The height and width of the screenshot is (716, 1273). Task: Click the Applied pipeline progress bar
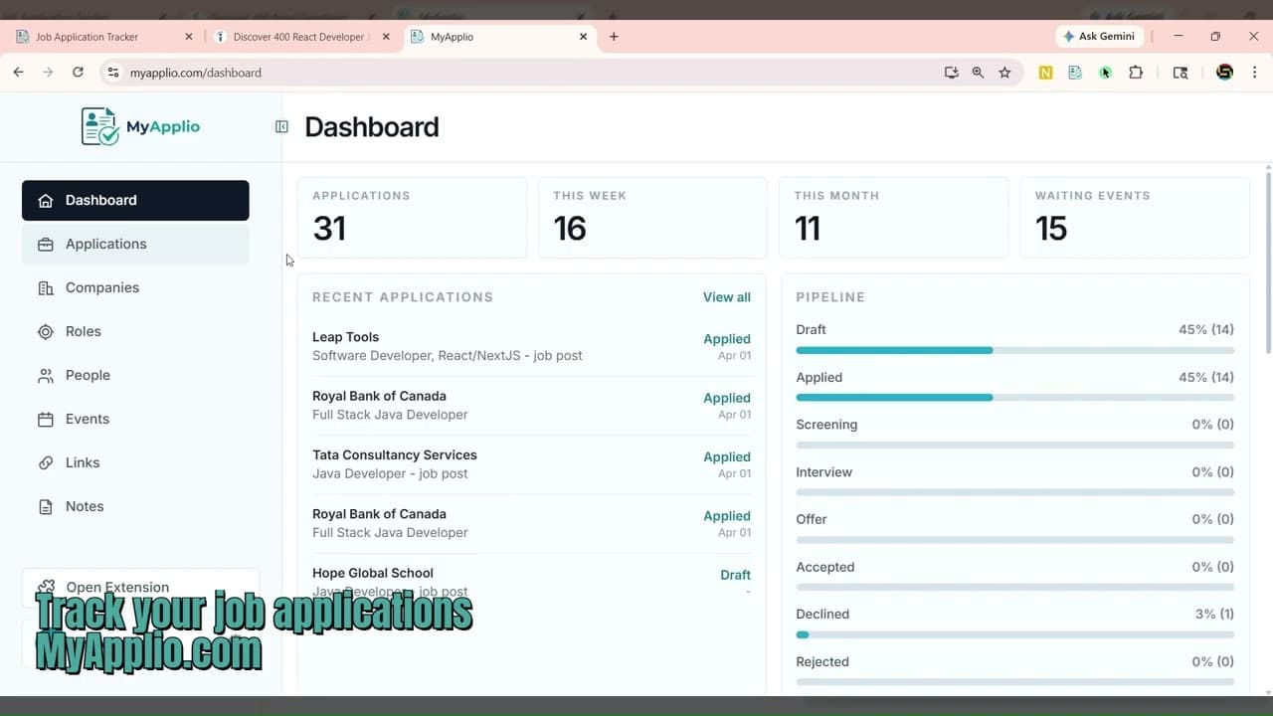click(1014, 398)
